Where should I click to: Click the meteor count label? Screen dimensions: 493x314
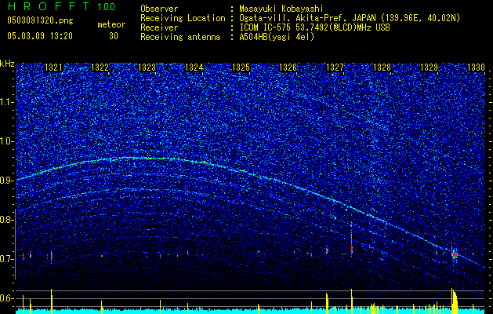point(111,24)
